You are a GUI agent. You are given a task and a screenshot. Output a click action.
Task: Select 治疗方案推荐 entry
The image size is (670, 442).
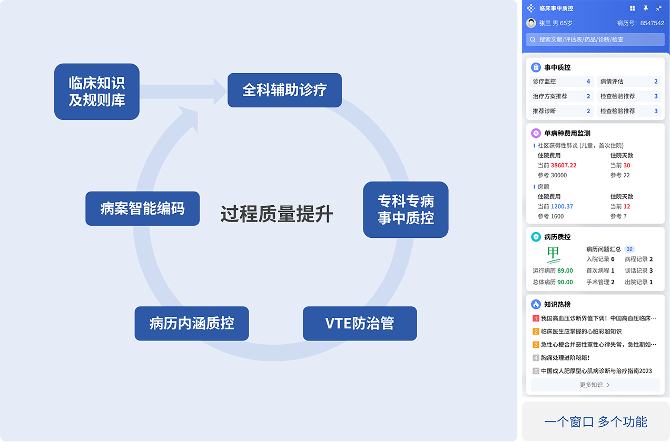pyautogui.click(x=561, y=96)
